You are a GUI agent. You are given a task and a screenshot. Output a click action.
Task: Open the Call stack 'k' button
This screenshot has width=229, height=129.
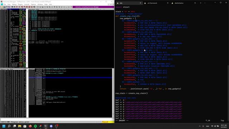[x=57, y=7]
